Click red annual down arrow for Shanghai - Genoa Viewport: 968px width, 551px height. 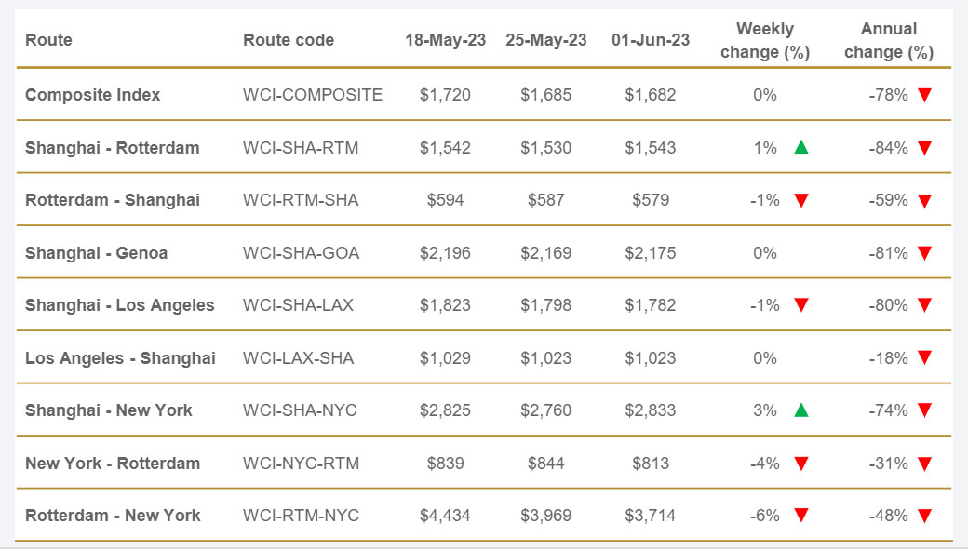(x=924, y=253)
